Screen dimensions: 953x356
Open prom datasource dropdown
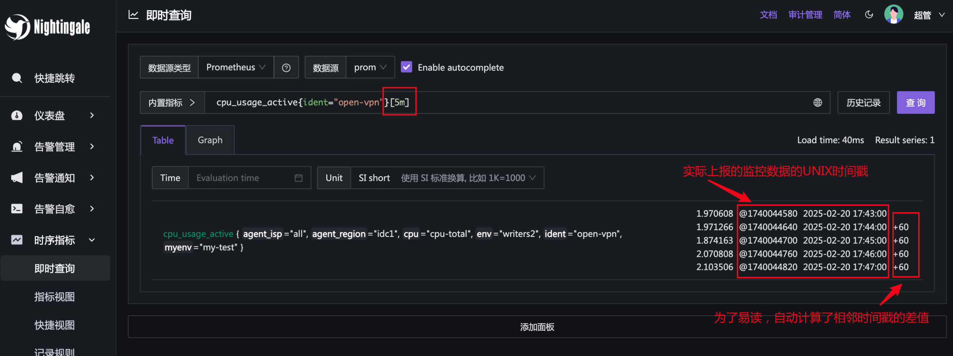(x=370, y=67)
